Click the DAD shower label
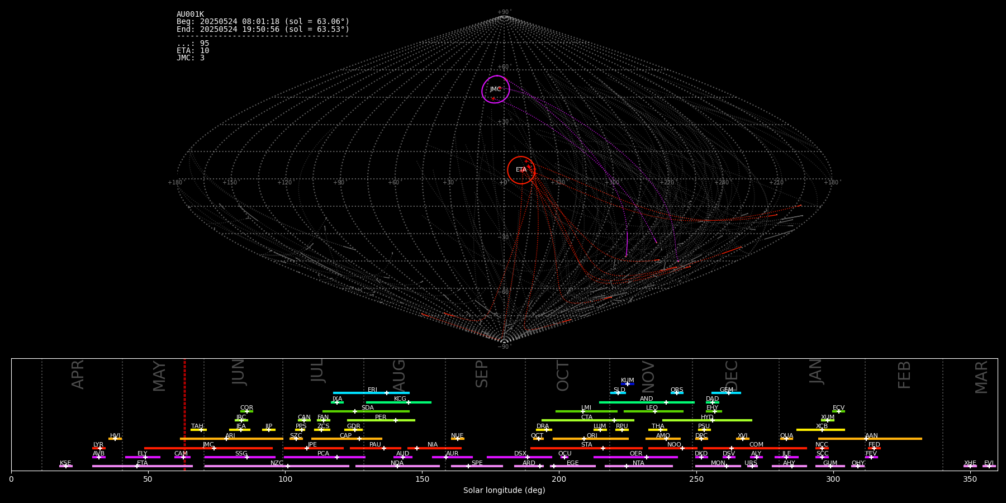The image size is (1006, 503). tap(713, 399)
